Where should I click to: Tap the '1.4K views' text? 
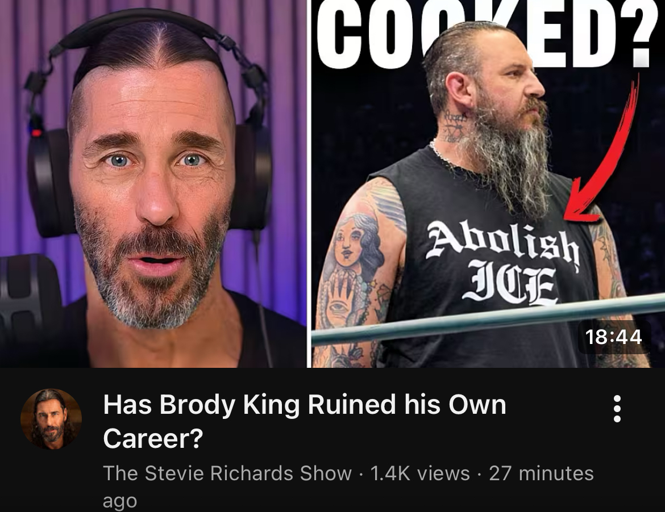pyautogui.click(x=420, y=473)
